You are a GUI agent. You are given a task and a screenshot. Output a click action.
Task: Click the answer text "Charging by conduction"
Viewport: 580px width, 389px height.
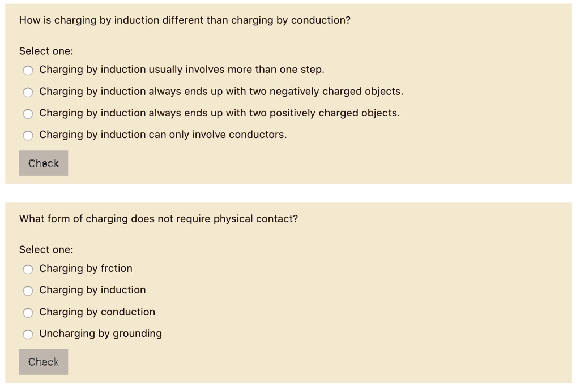tap(97, 312)
